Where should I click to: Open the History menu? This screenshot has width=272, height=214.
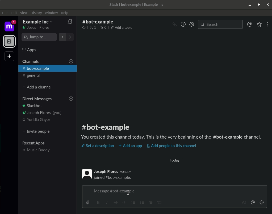[x=36, y=13]
